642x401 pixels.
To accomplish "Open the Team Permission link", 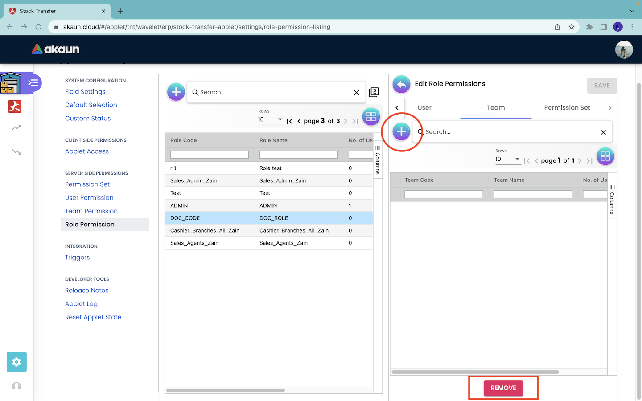I will pos(91,211).
